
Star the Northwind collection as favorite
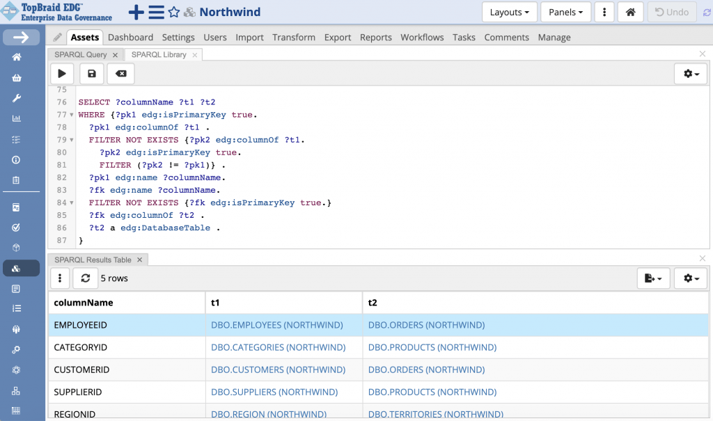coord(173,13)
